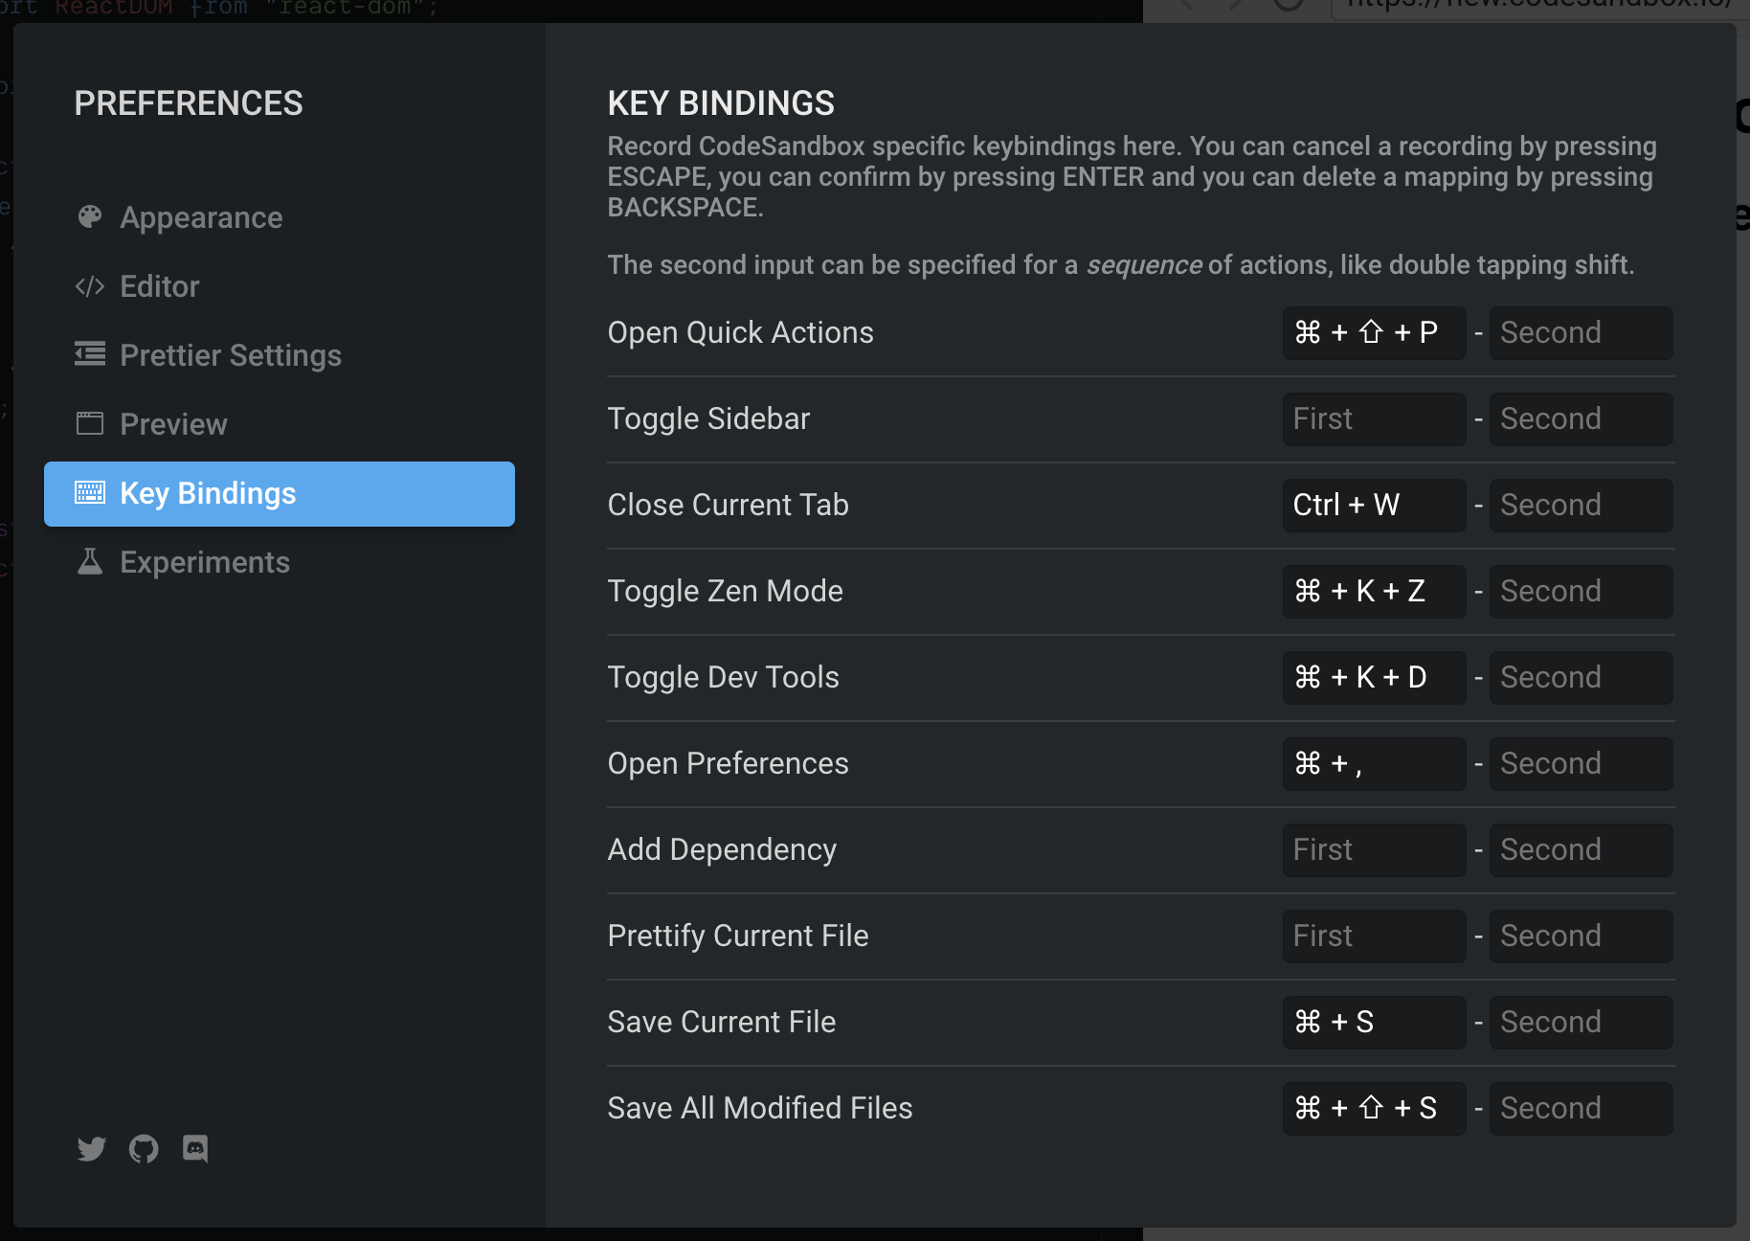Click the Second input for Open Quick Actions
Screen dimensions: 1750x1241
(1580, 332)
